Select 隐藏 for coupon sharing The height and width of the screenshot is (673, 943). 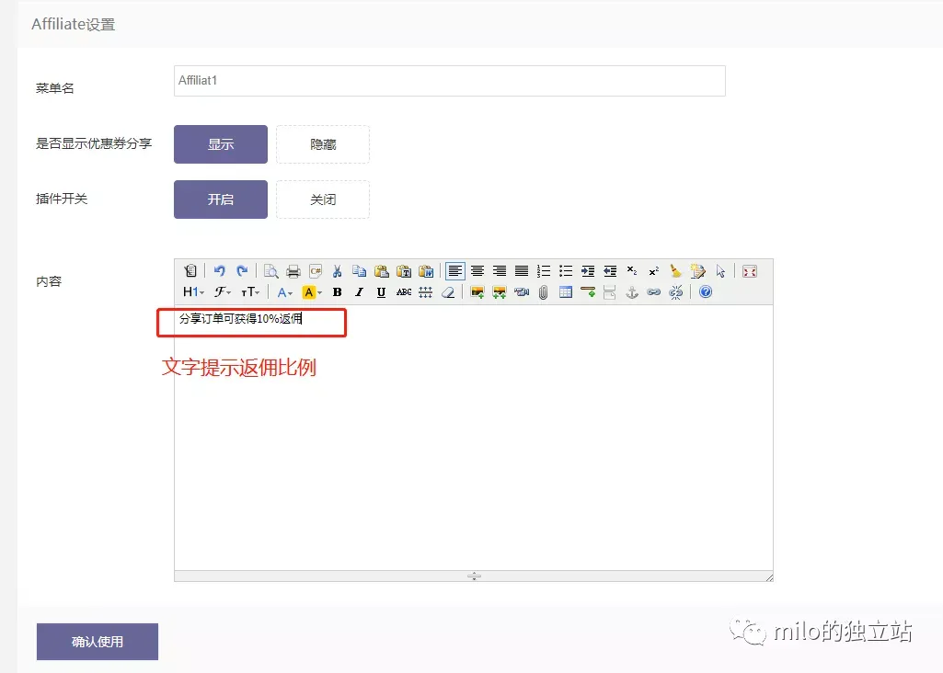click(323, 144)
